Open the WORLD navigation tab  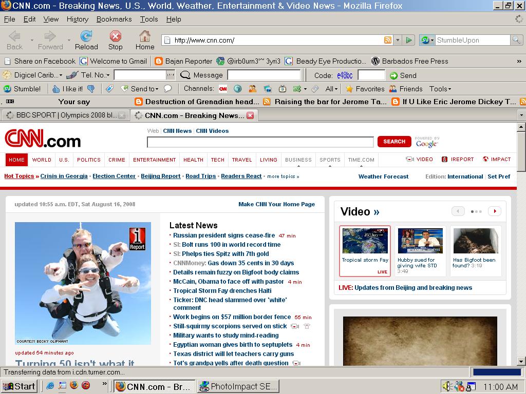pos(42,160)
